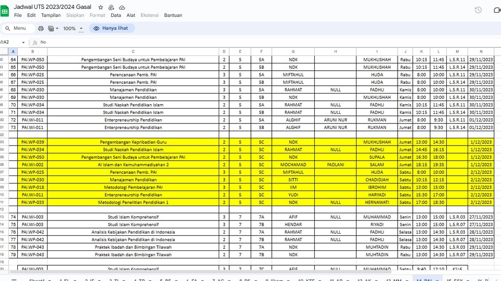Star the Jadwal UTS document
Viewport: 501px width, 281px height.
tap(101, 7)
